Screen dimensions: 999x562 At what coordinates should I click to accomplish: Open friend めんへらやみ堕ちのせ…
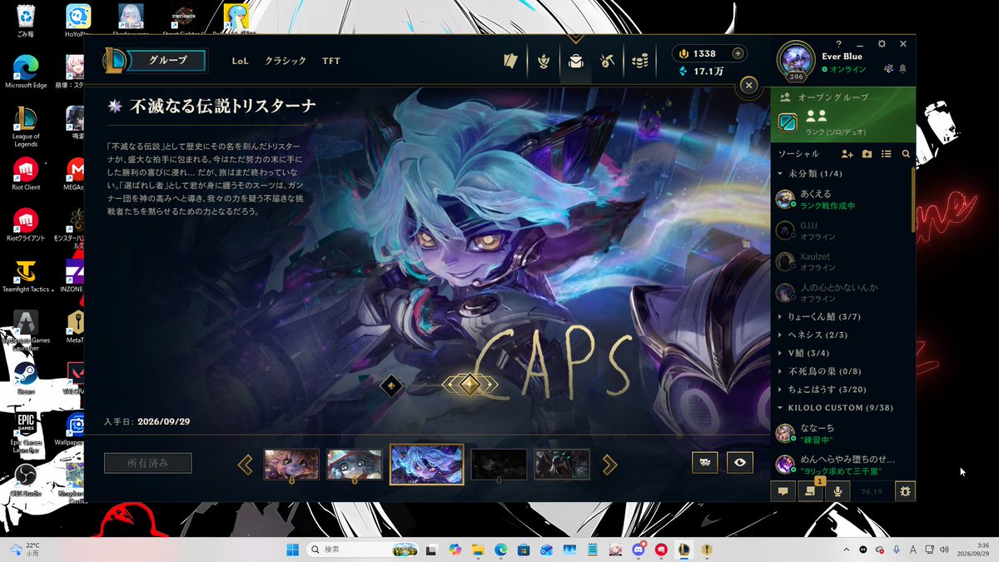[841, 465]
